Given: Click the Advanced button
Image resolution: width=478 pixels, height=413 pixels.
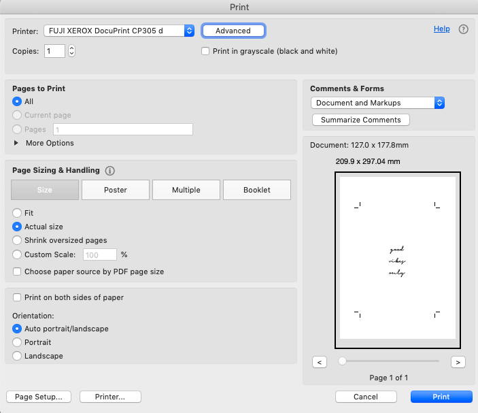Looking at the screenshot, I should click(x=233, y=31).
